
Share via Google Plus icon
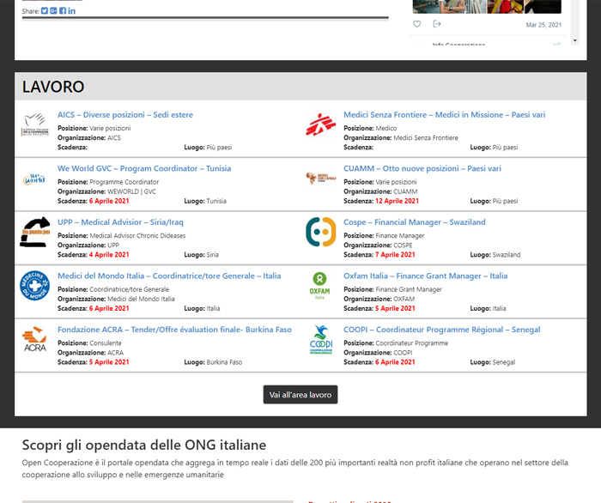53,11
